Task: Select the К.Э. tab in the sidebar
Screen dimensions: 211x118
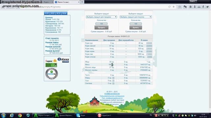Action: (x=58, y=13)
